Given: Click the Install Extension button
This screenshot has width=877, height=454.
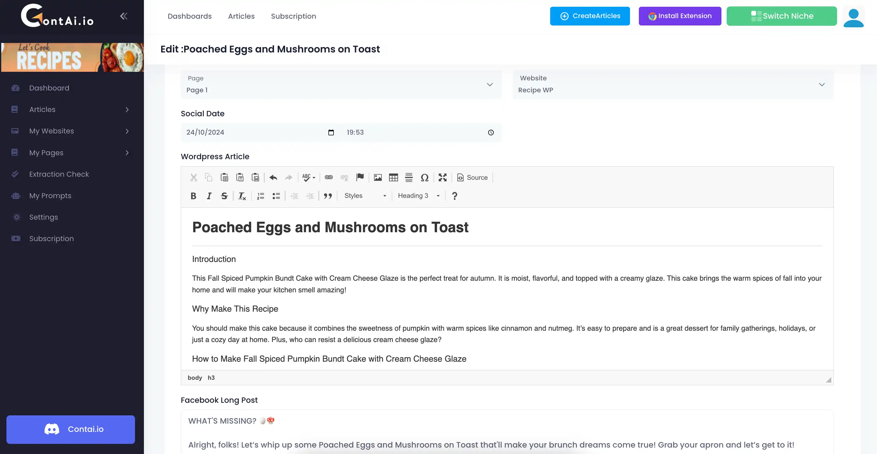Looking at the screenshot, I should pyautogui.click(x=680, y=16).
